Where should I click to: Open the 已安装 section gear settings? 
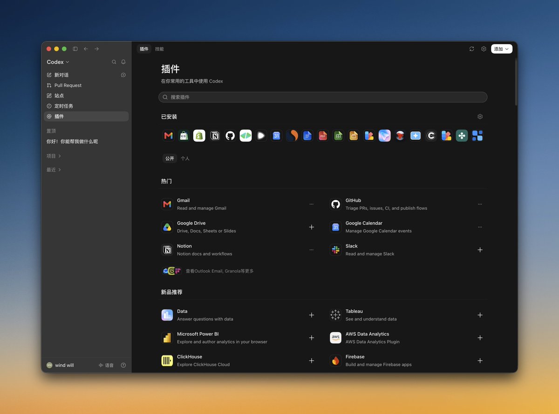click(x=480, y=117)
